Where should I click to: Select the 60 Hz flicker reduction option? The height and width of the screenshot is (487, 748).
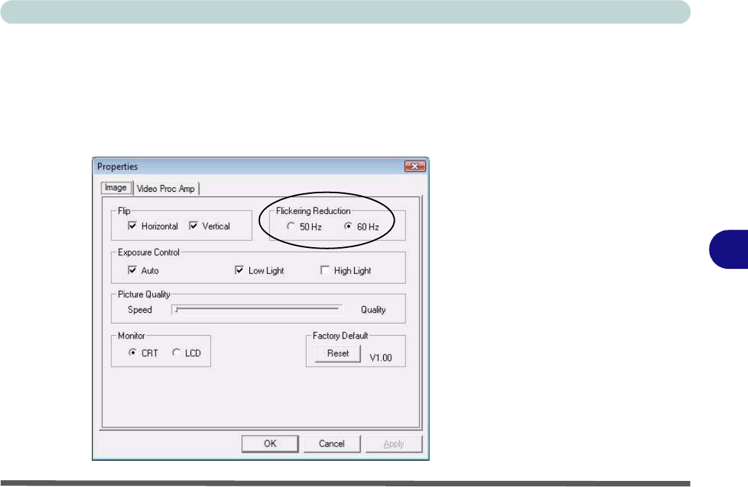(348, 226)
